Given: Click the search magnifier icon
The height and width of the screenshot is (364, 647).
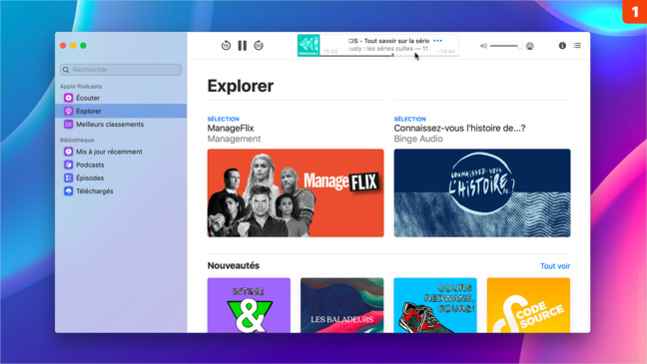Looking at the screenshot, I should pyautogui.click(x=66, y=70).
